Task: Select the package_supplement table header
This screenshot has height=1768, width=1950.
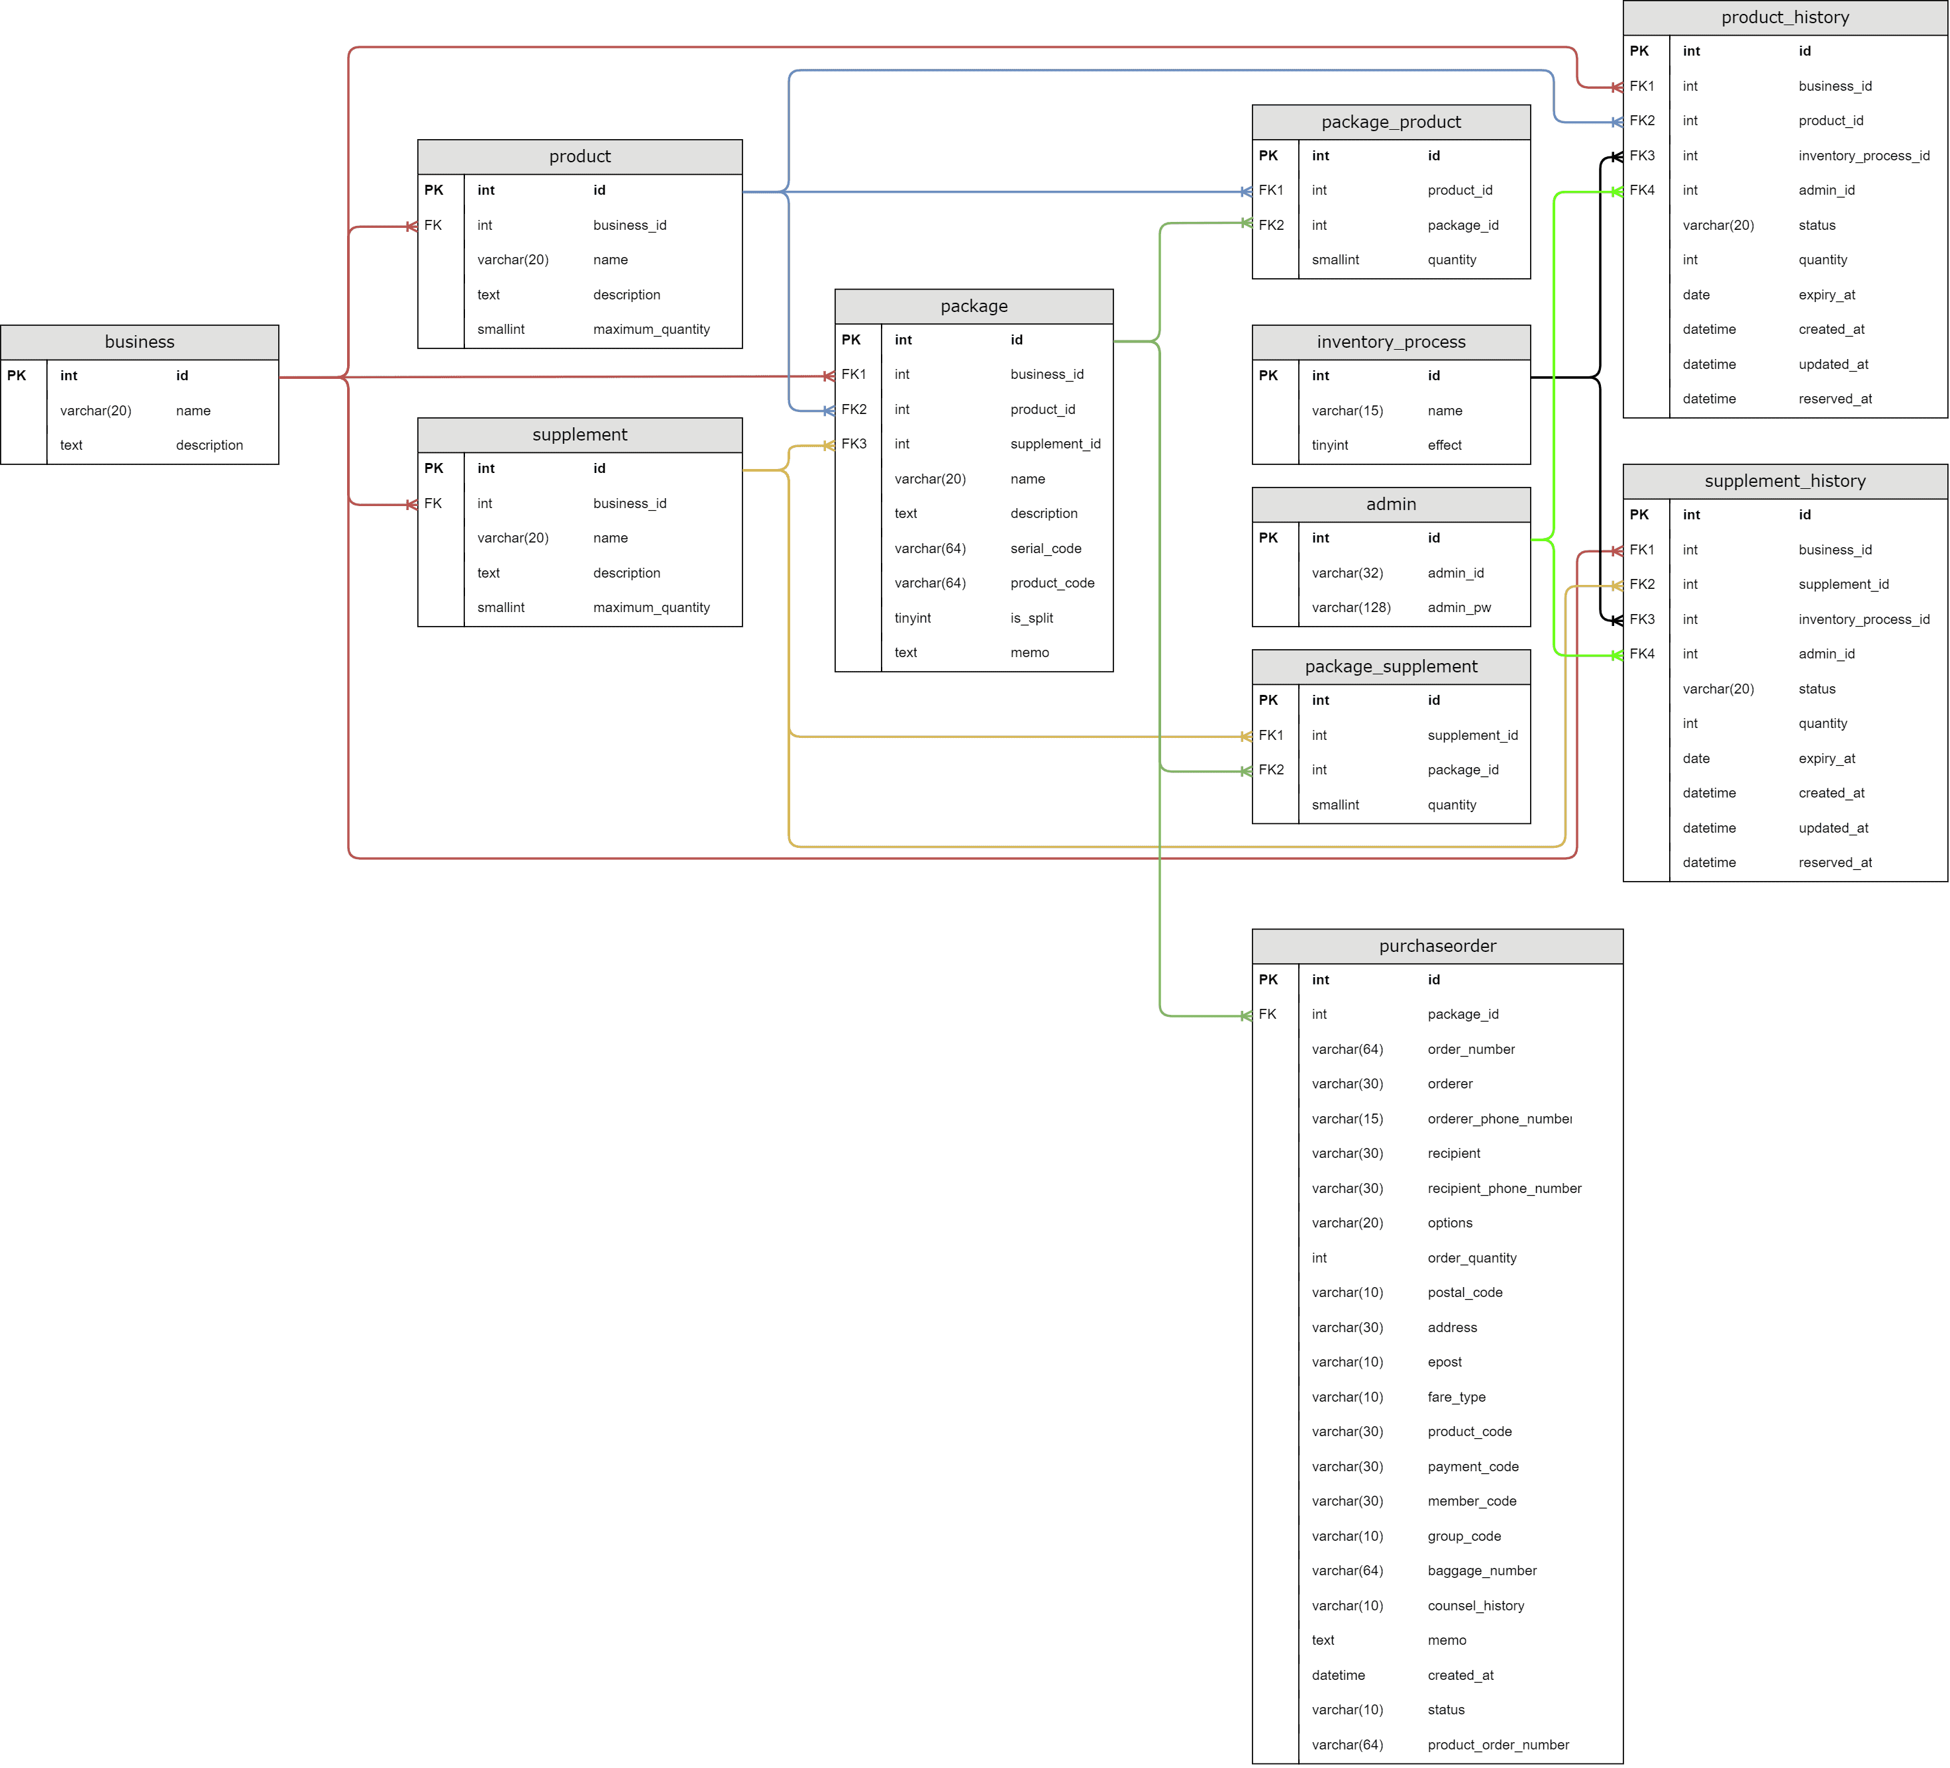Action: [1391, 667]
